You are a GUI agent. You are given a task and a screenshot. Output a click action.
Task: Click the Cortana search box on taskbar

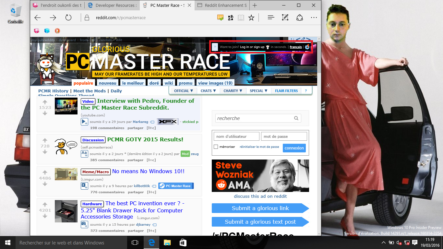click(71, 243)
